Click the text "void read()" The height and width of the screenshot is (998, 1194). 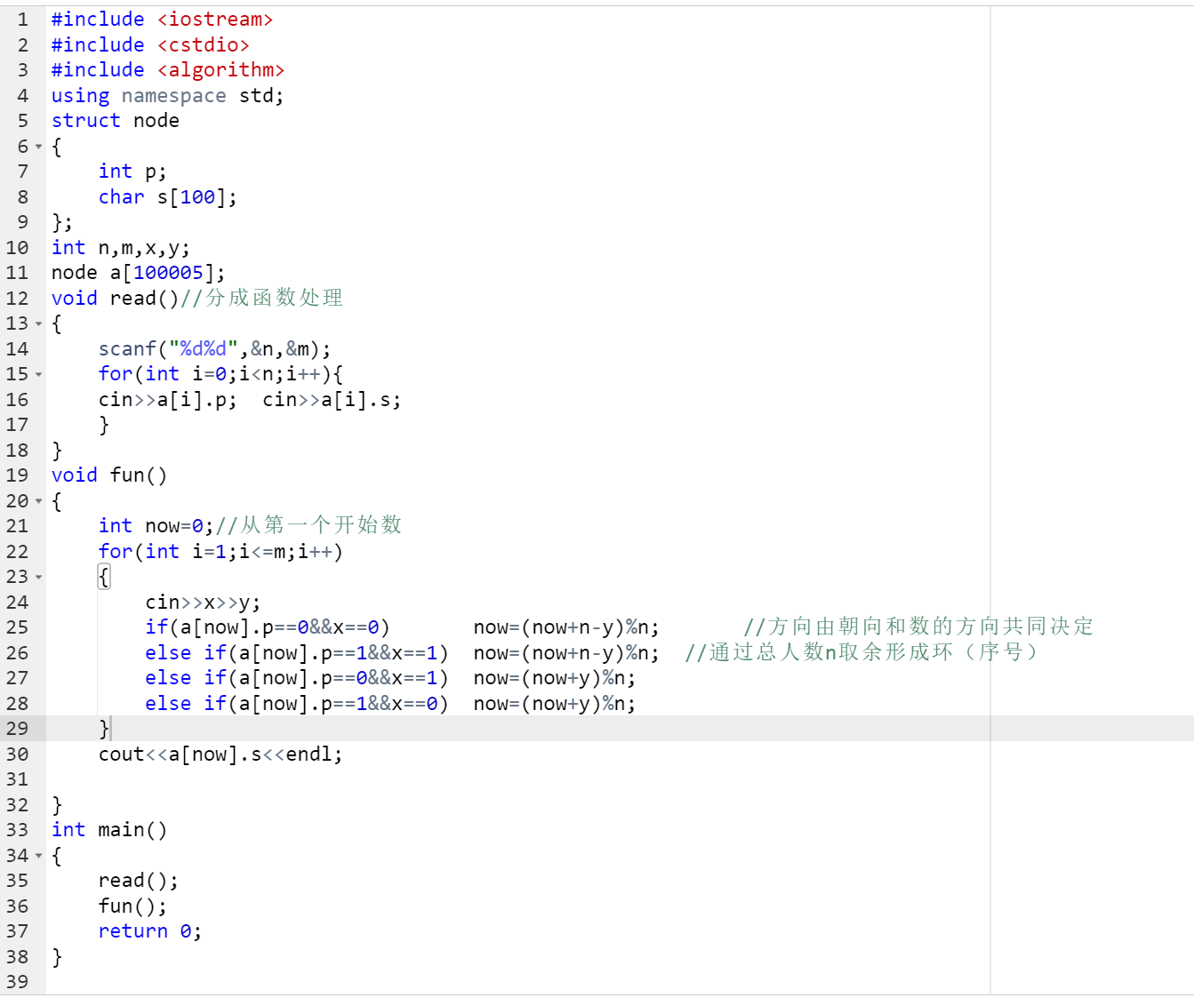116,299
